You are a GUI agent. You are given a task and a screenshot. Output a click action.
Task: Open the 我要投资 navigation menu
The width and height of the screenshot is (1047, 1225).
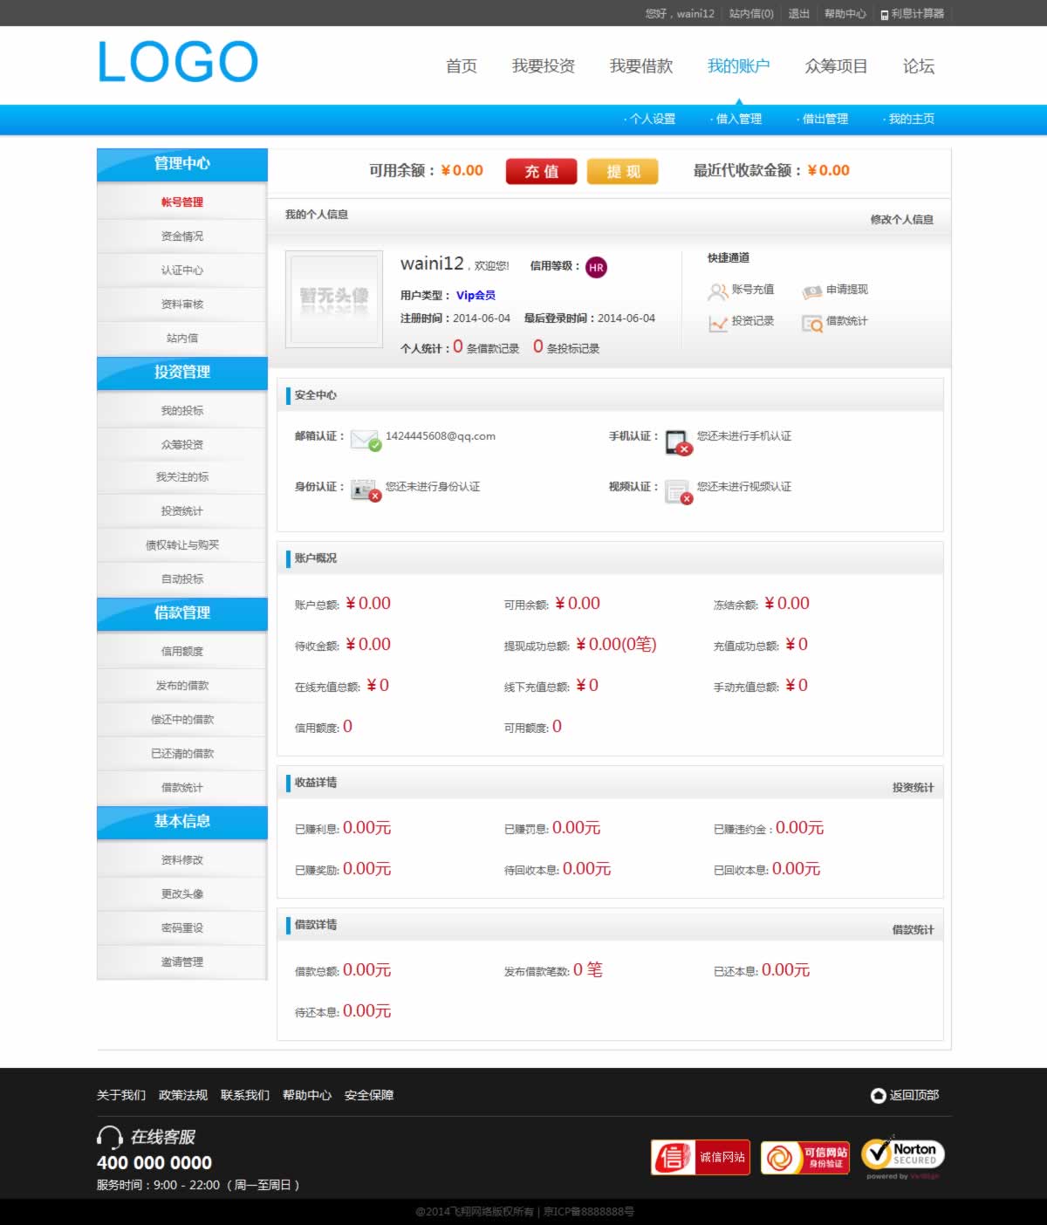coord(543,66)
